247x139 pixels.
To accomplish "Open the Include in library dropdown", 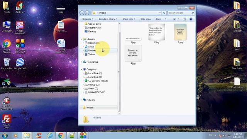I will click(108, 19).
